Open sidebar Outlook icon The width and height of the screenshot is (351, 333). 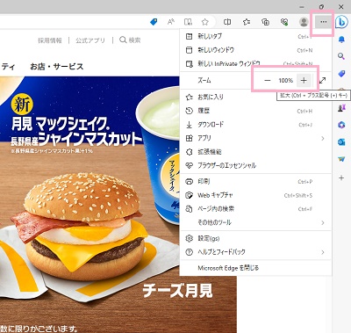click(341, 142)
